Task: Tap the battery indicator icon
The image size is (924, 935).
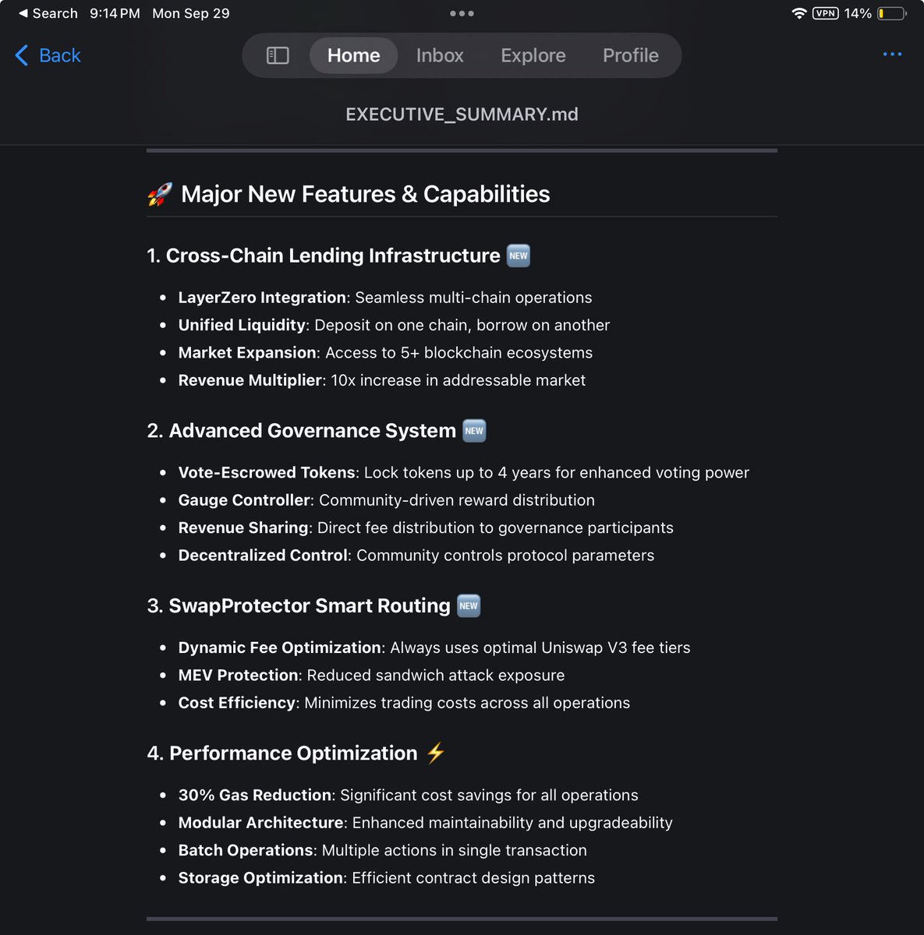Action: coord(892,13)
